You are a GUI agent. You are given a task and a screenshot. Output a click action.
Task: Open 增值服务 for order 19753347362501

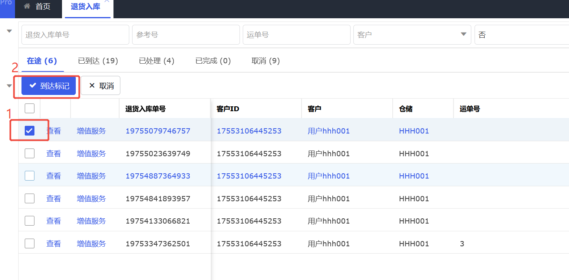pyautogui.click(x=91, y=243)
